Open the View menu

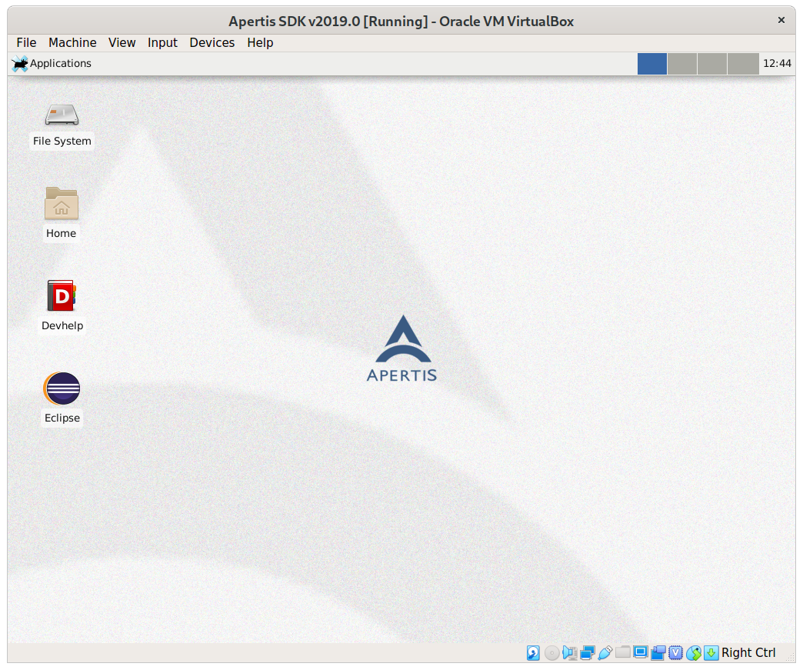[122, 42]
